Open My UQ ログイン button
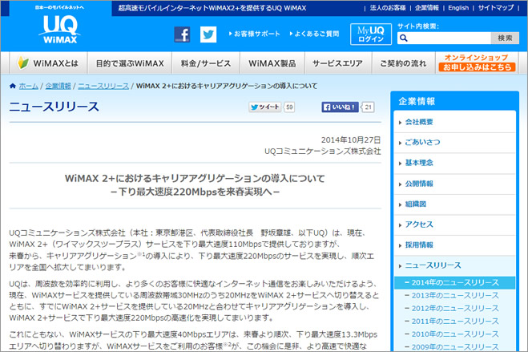Screen dimensions: 528x352 [x=371, y=34]
